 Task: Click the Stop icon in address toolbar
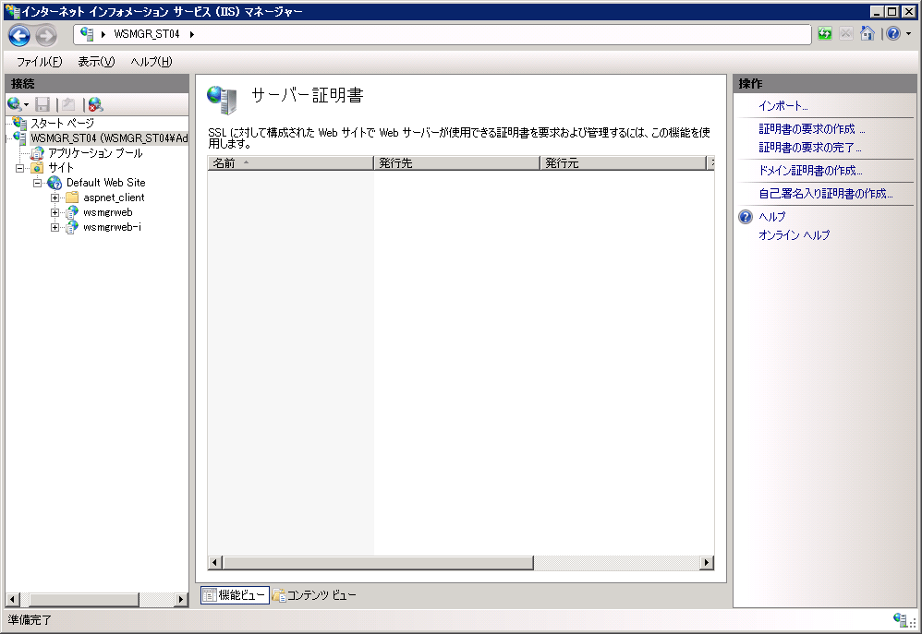click(845, 34)
